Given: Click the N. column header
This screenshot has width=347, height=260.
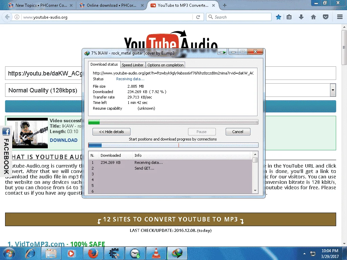Looking at the screenshot, I should 94,155.
